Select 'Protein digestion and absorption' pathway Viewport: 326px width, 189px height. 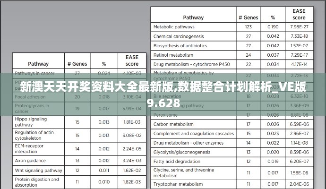[x=36, y=182]
